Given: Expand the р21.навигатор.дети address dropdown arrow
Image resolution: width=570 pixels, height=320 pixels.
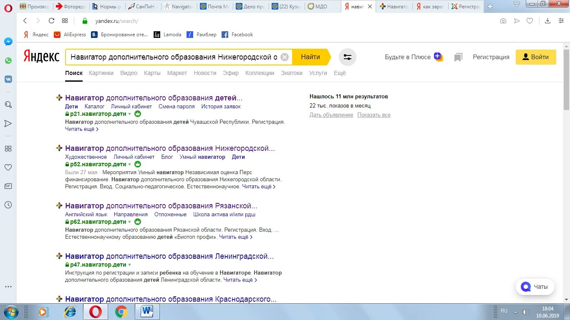Looking at the screenshot, I should (130, 114).
